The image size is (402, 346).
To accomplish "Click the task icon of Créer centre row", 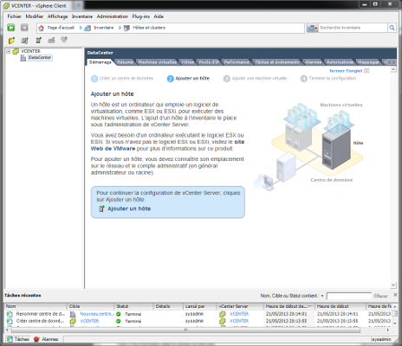I will [x=10, y=321].
